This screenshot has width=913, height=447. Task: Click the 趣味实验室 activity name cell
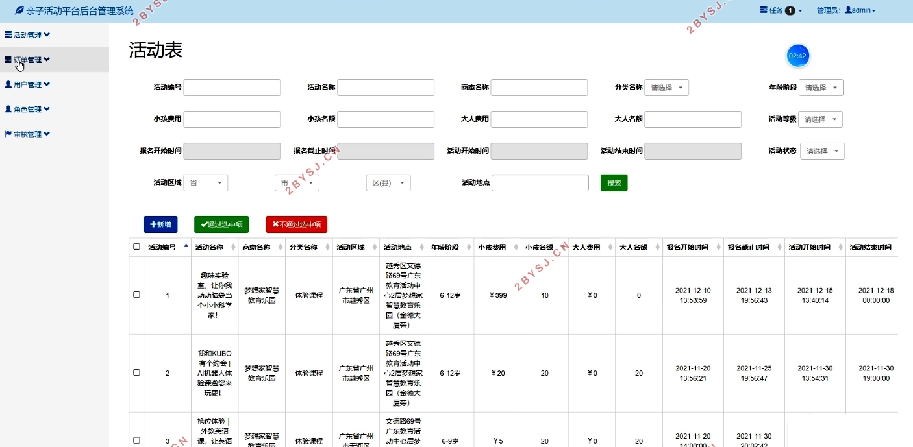(215, 295)
